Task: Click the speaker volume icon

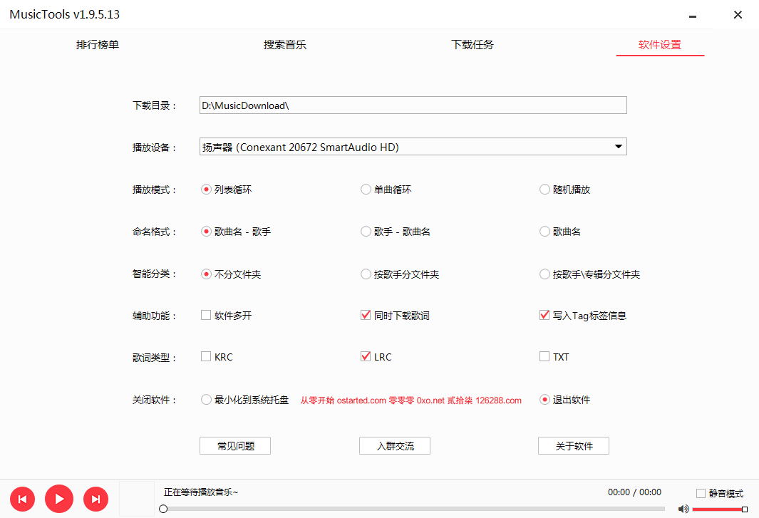Action: 683,509
